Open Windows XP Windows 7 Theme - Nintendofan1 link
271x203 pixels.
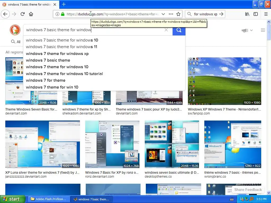coord(224,109)
